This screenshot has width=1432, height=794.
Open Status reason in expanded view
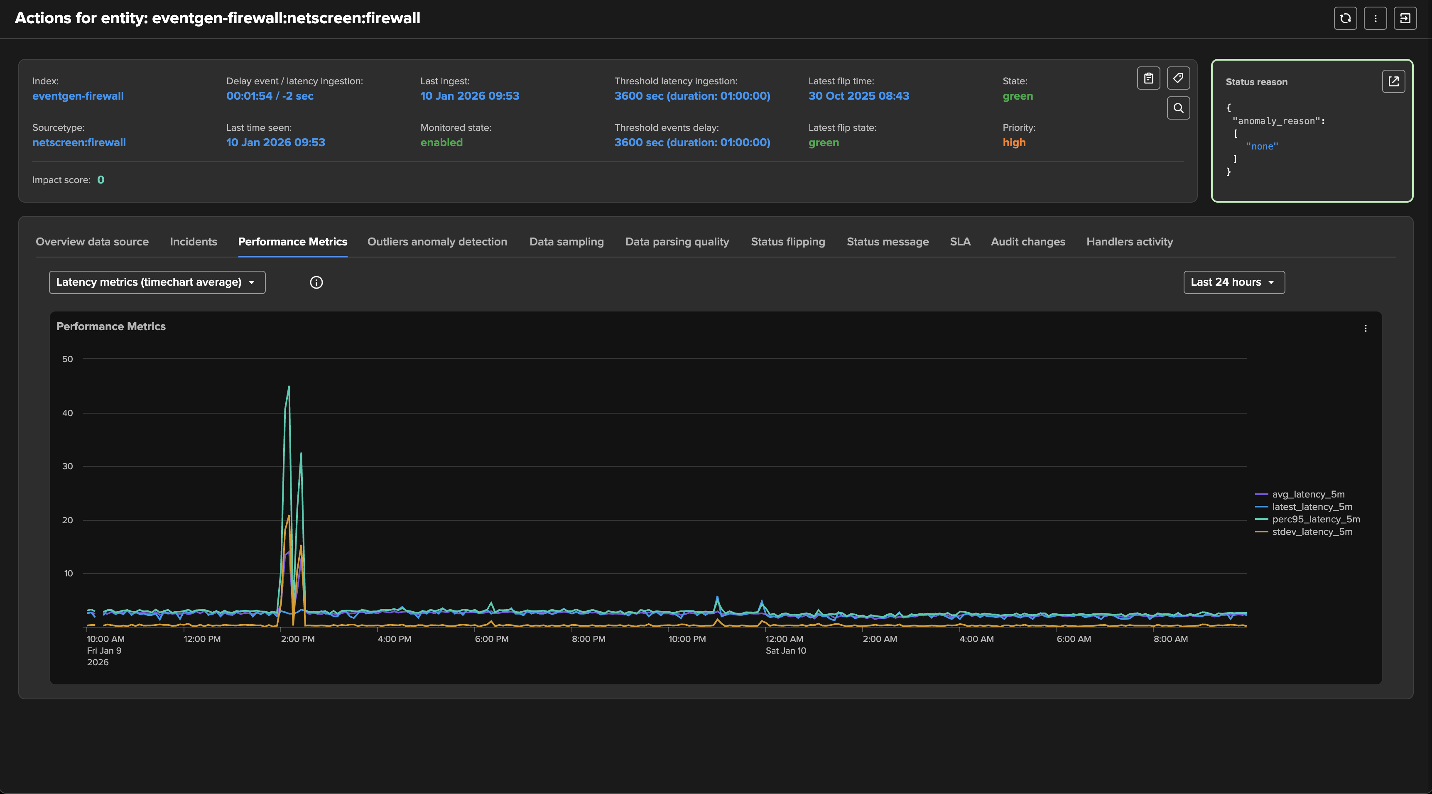[1393, 82]
